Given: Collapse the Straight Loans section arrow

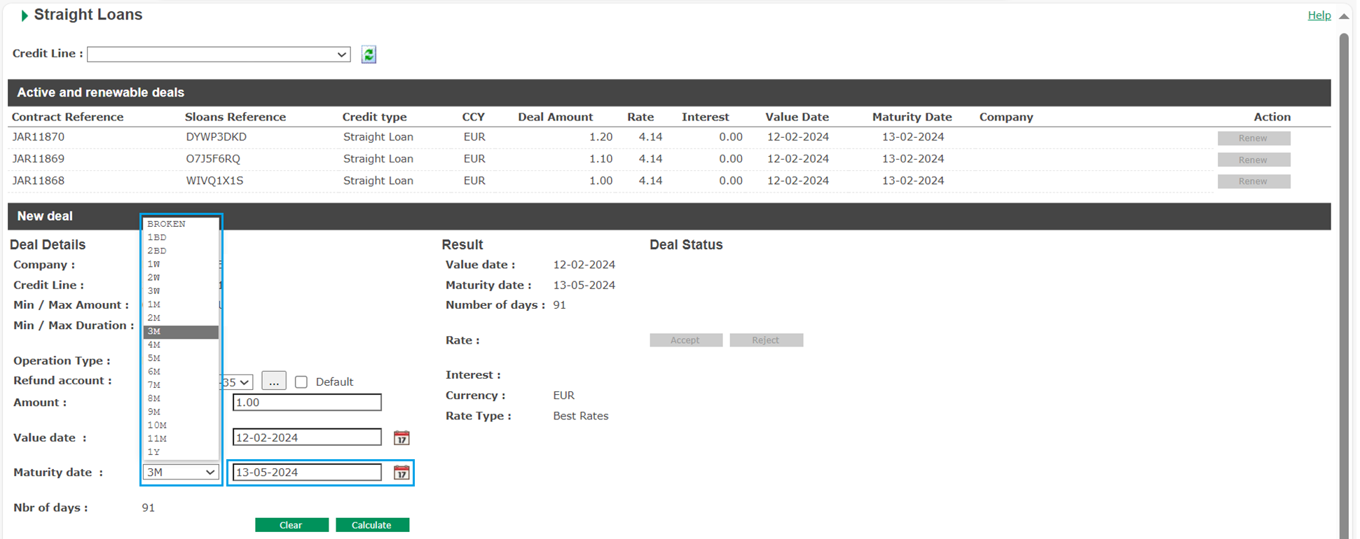Looking at the screenshot, I should pyautogui.click(x=25, y=15).
